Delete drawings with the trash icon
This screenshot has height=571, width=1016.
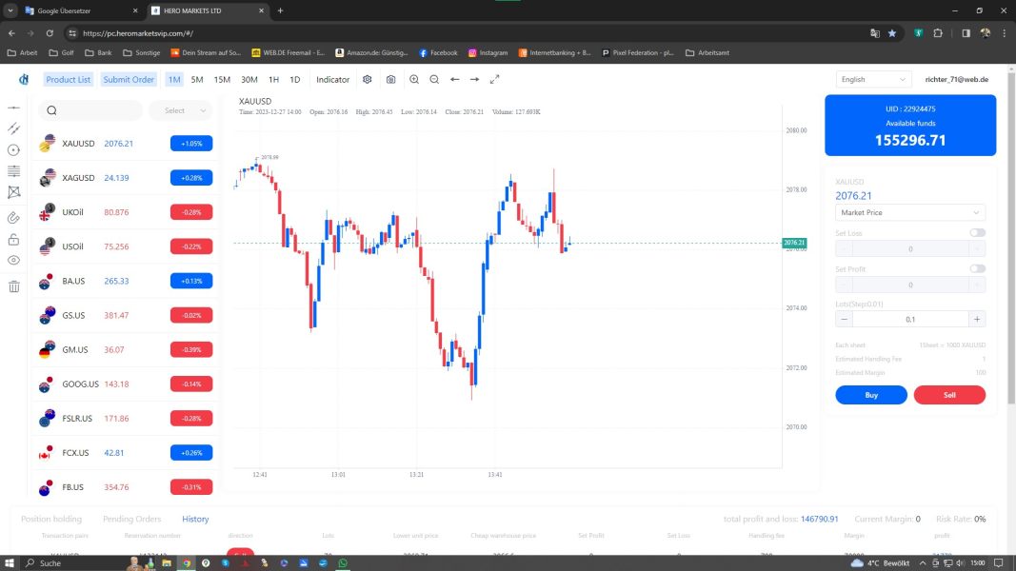pyautogui.click(x=13, y=286)
